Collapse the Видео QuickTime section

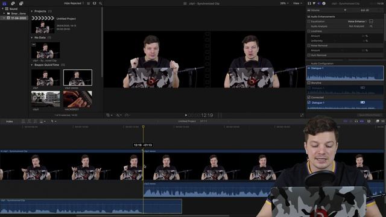[32, 65]
